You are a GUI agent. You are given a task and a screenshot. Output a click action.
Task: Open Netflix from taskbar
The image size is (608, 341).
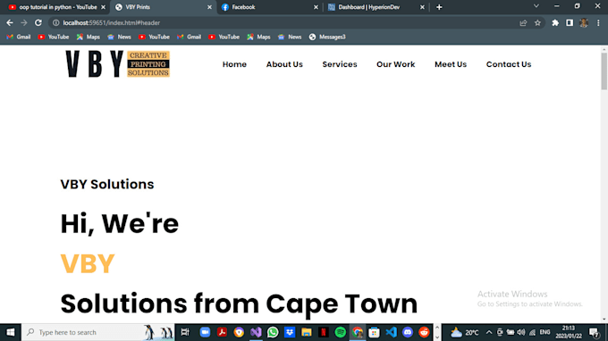[x=324, y=332]
